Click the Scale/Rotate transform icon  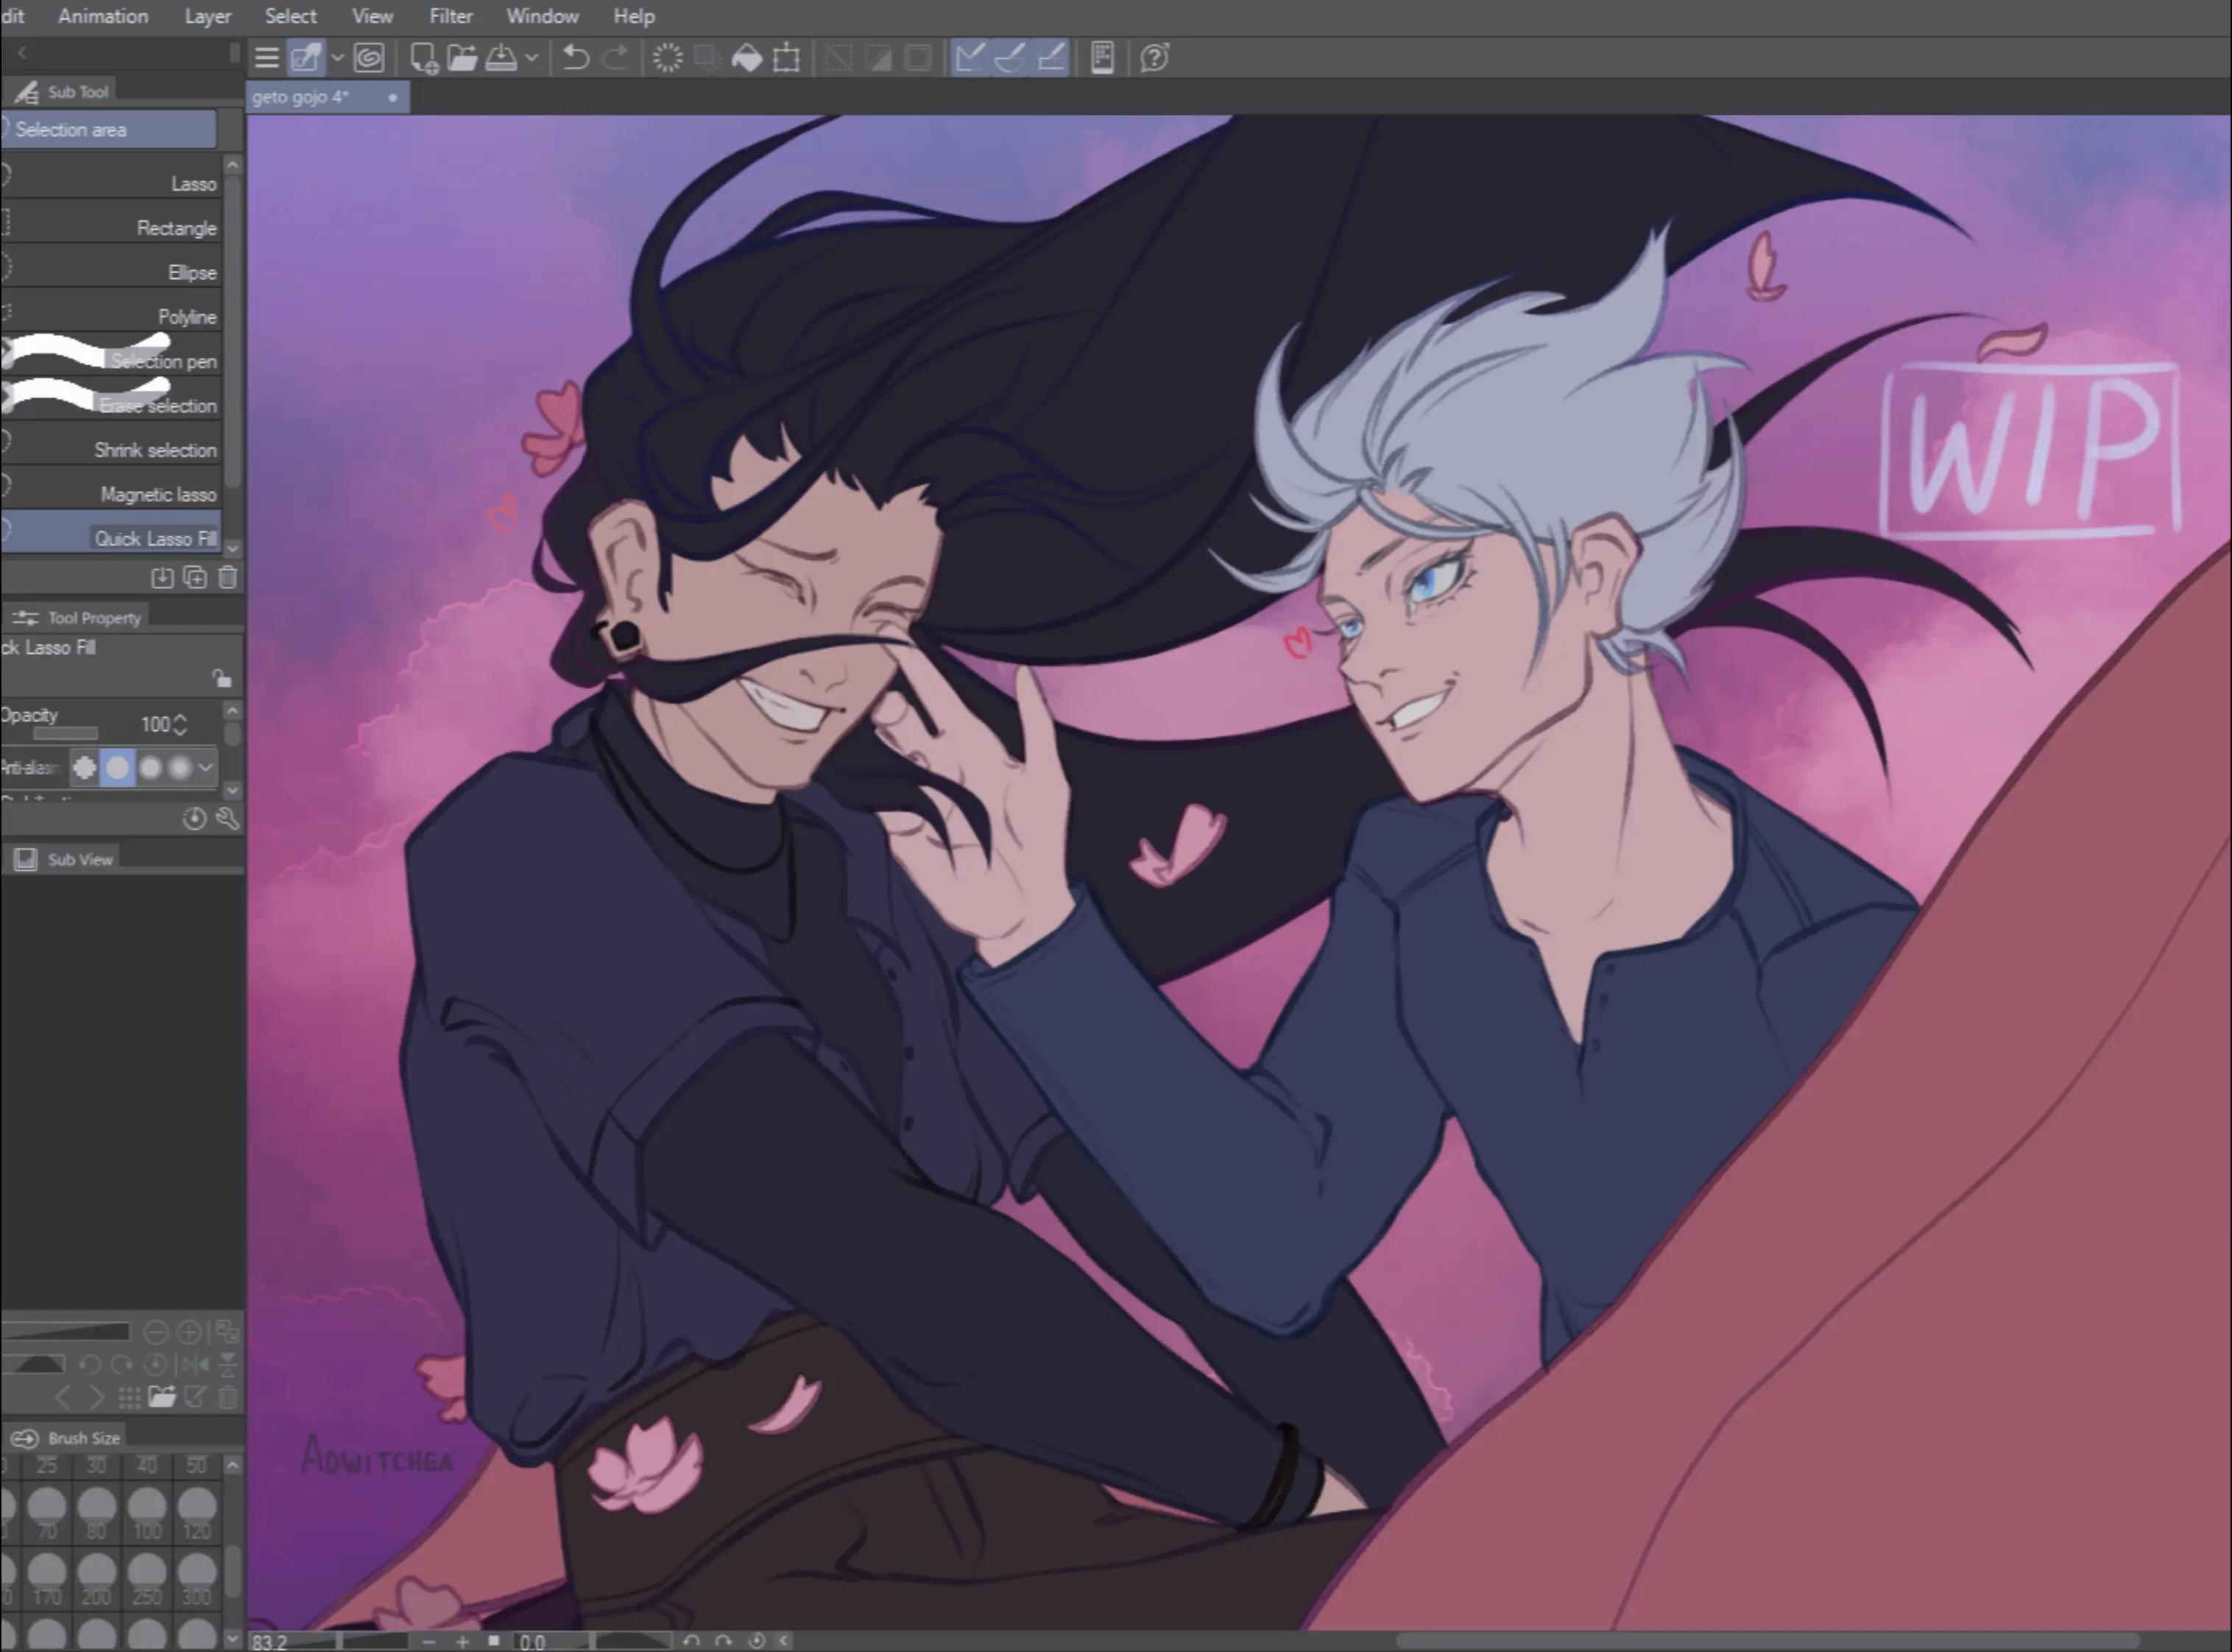click(x=787, y=58)
